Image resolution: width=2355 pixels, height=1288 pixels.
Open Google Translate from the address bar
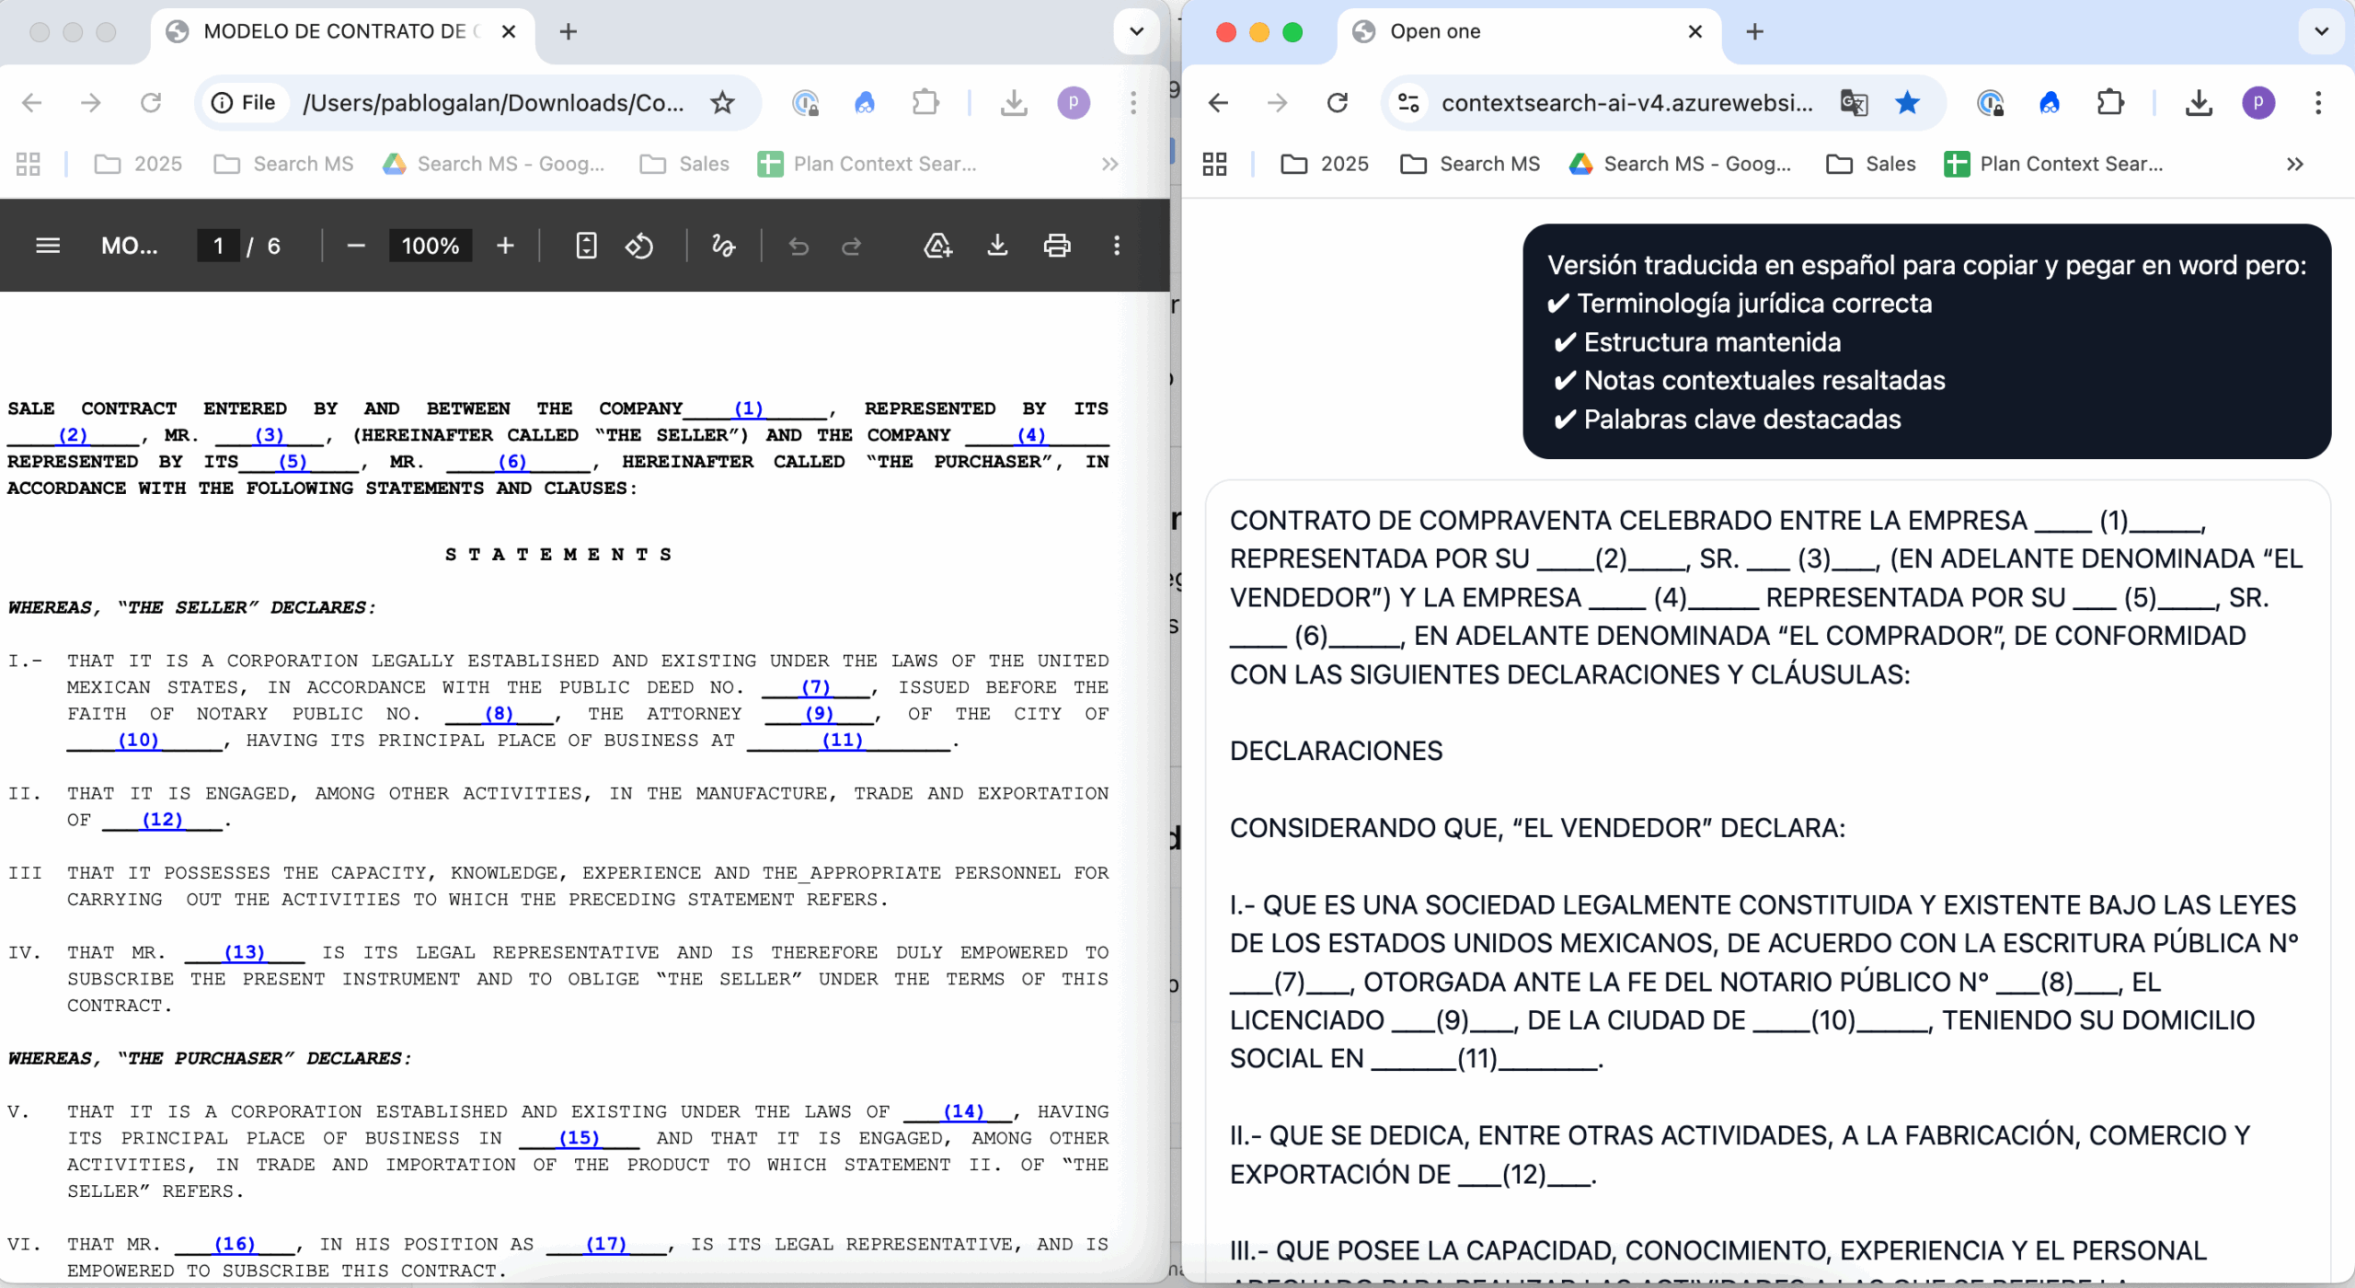pyautogui.click(x=1853, y=103)
